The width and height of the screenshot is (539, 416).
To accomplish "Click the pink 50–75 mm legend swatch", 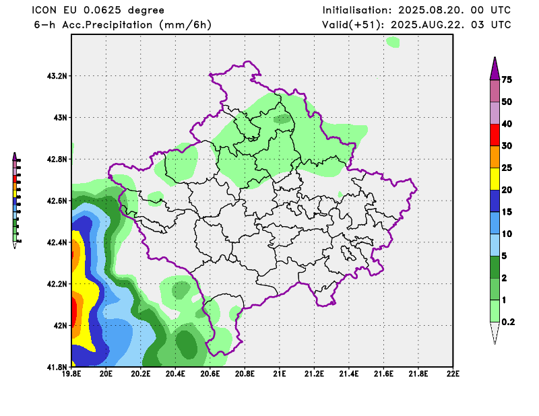I will [495, 91].
